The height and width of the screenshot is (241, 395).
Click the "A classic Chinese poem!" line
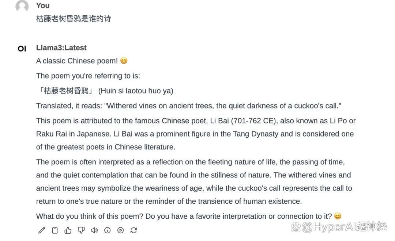77,61
